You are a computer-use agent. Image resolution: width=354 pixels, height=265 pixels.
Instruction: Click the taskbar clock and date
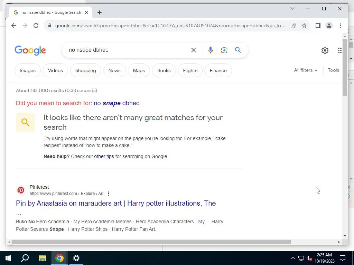pos(324,258)
